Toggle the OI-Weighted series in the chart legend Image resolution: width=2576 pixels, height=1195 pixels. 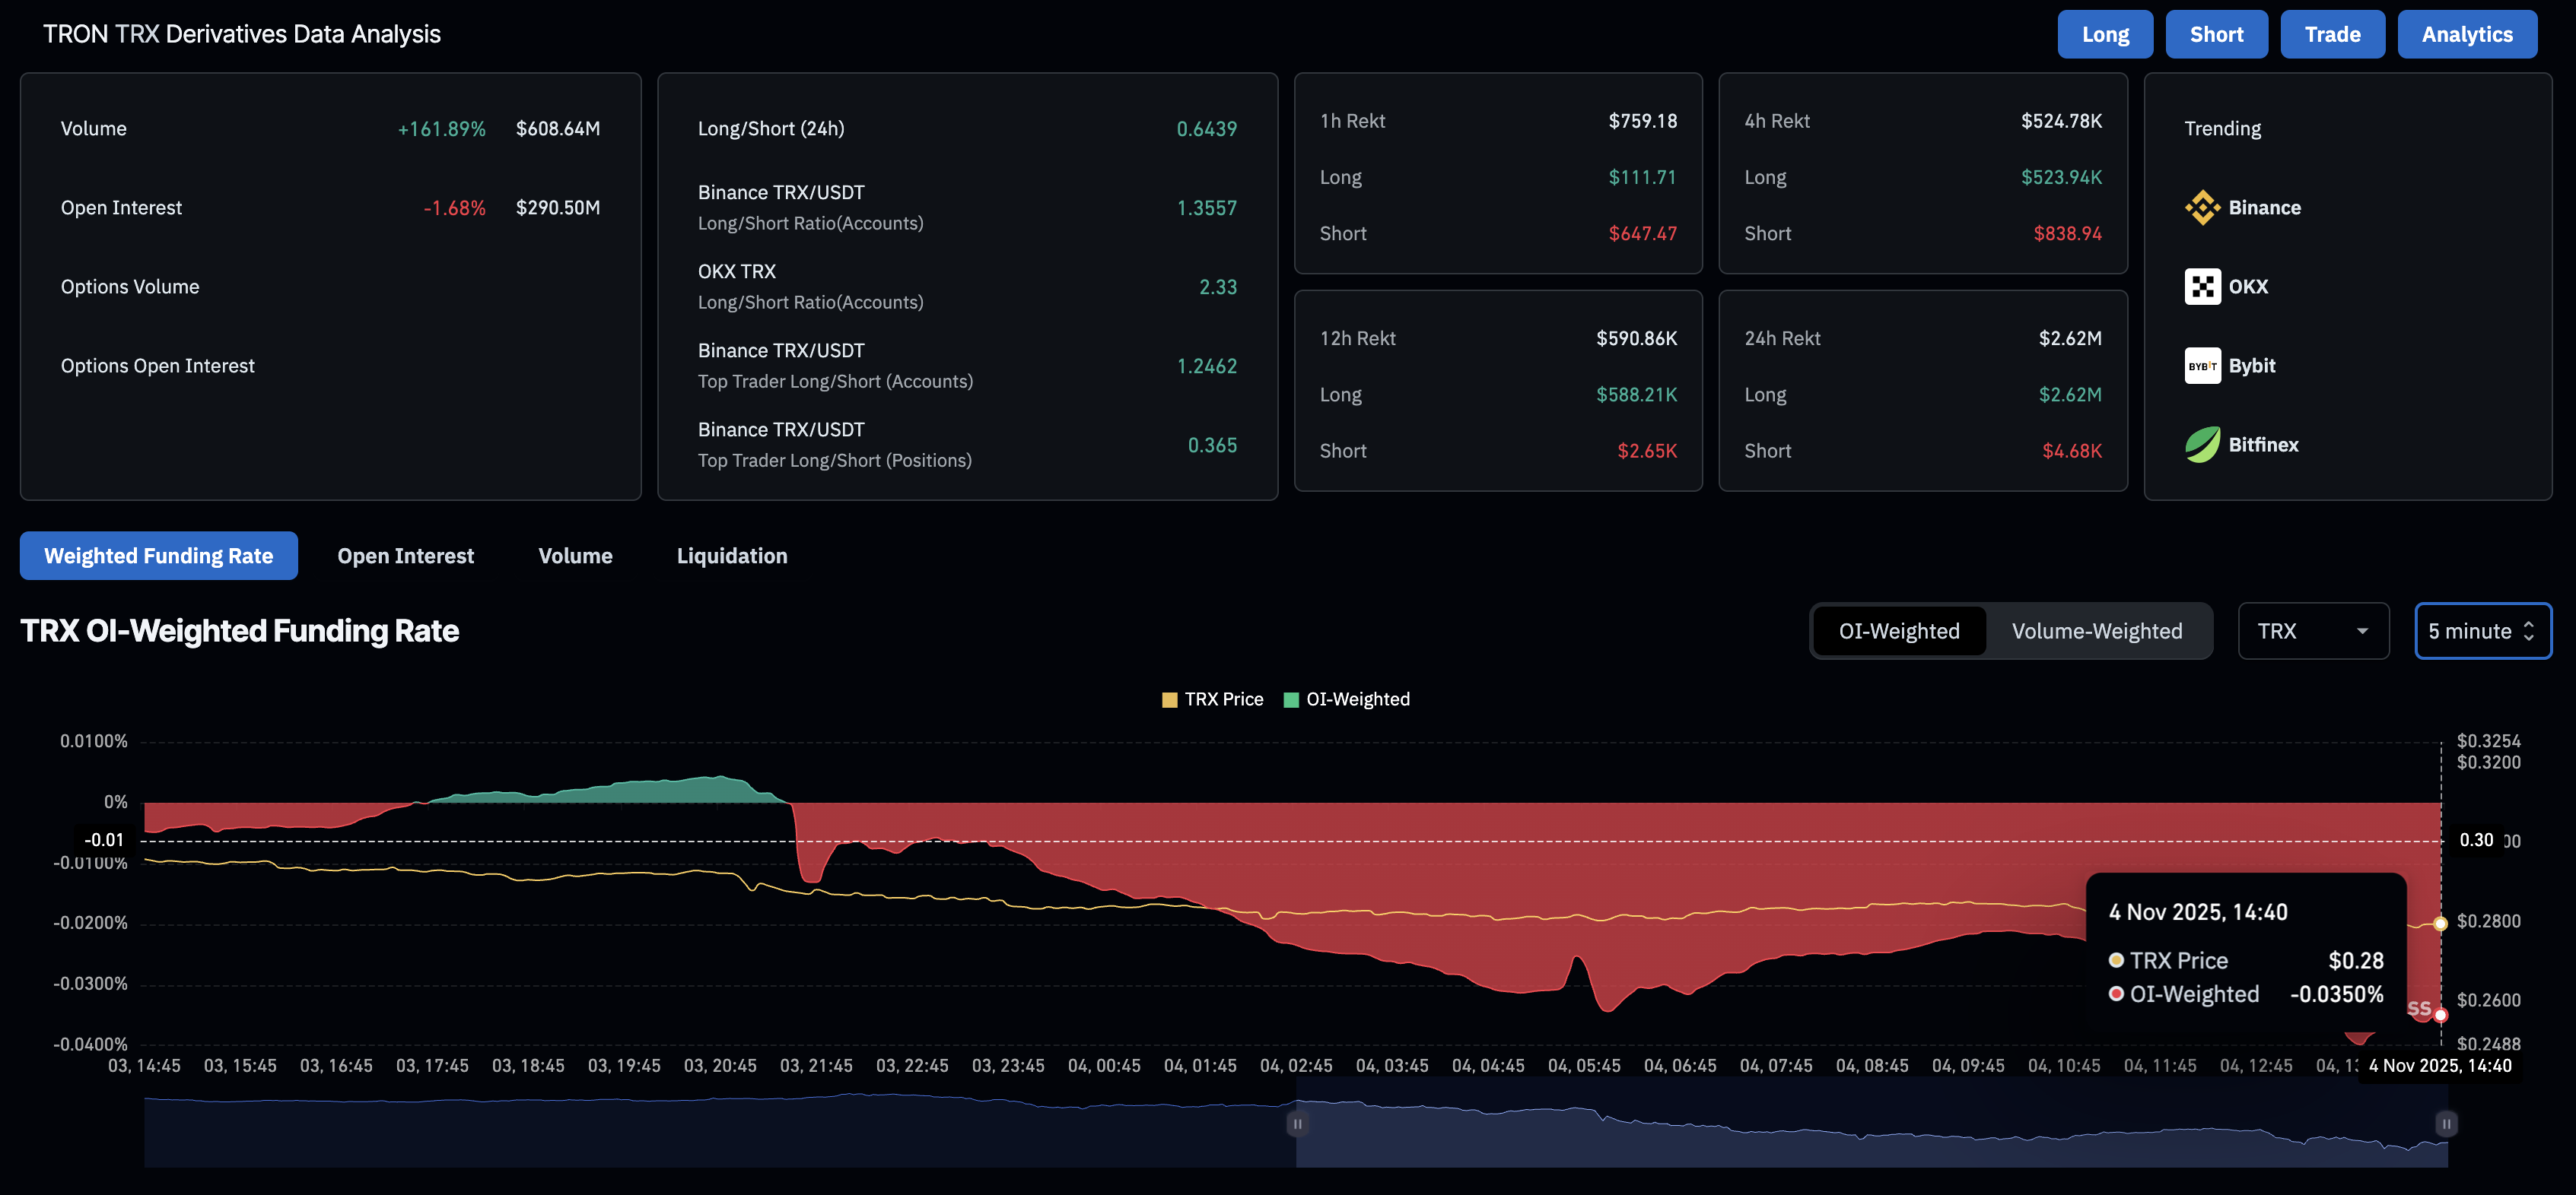pyautogui.click(x=1347, y=699)
